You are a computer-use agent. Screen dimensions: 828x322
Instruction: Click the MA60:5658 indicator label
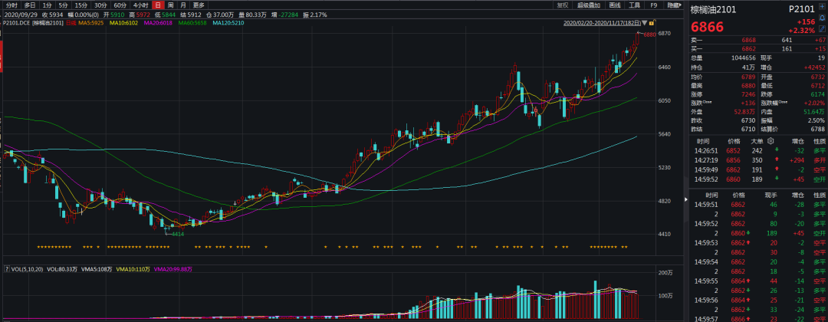pos(192,23)
